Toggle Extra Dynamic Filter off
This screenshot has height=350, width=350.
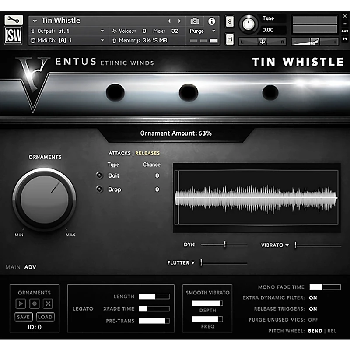point(312,298)
